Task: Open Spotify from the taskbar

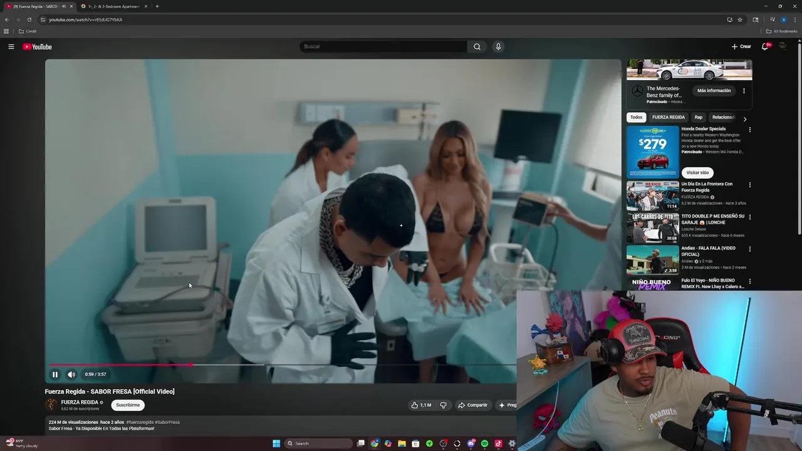Action: click(x=484, y=443)
